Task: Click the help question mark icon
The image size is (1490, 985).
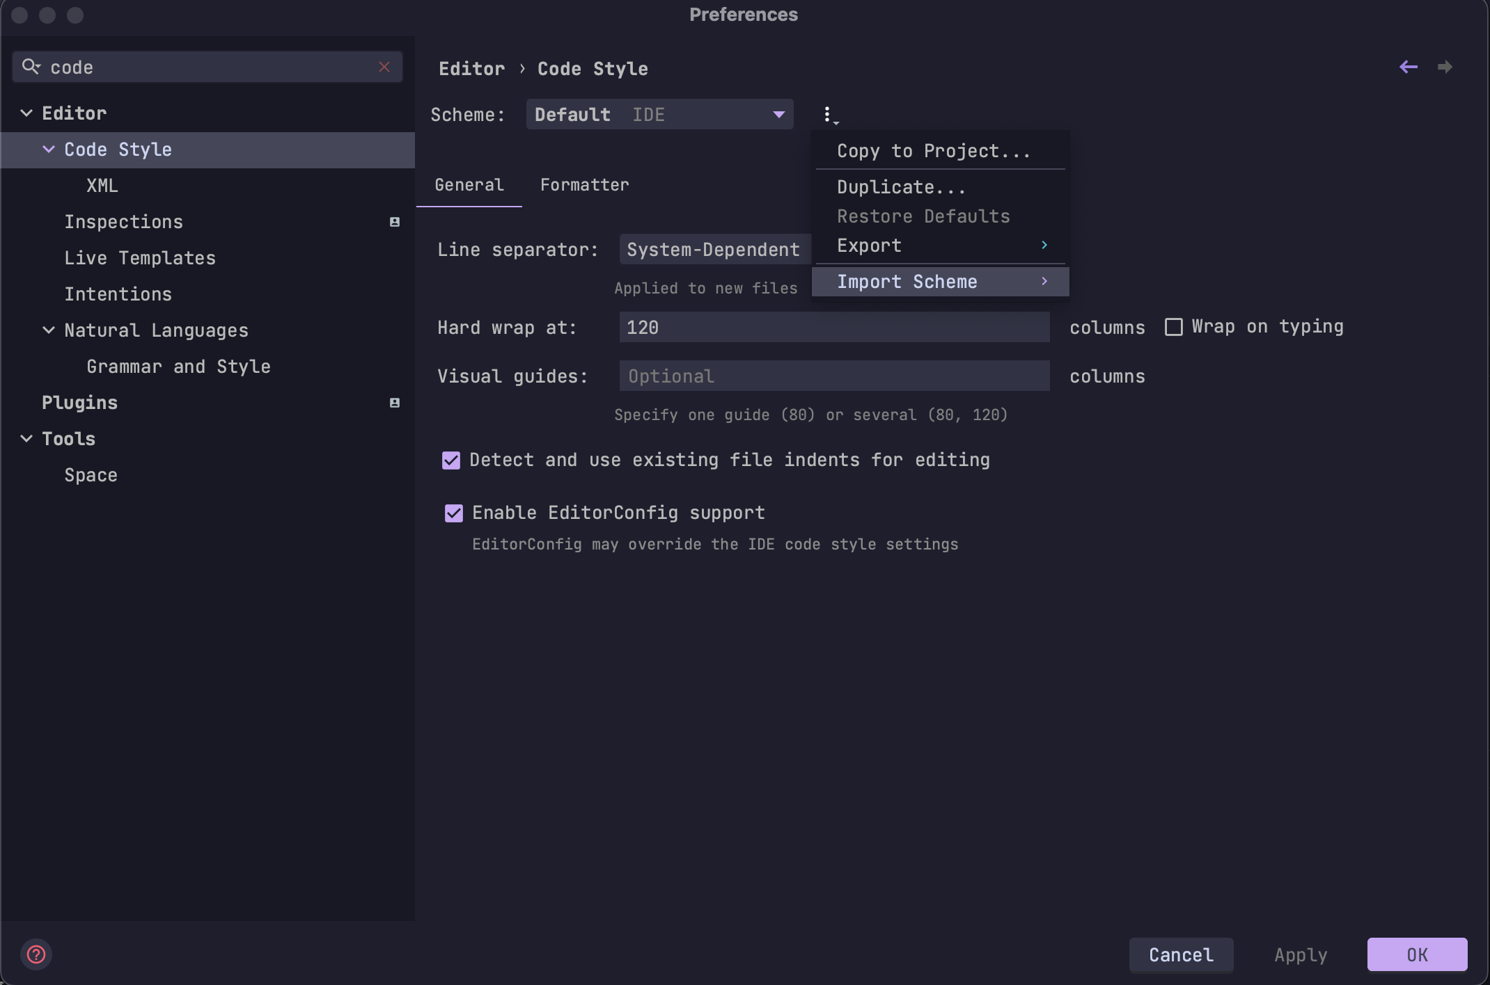Action: (x=36, y=954)
